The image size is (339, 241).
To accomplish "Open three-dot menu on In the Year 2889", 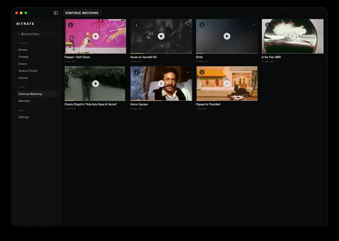I will click(x=320, y=25).
